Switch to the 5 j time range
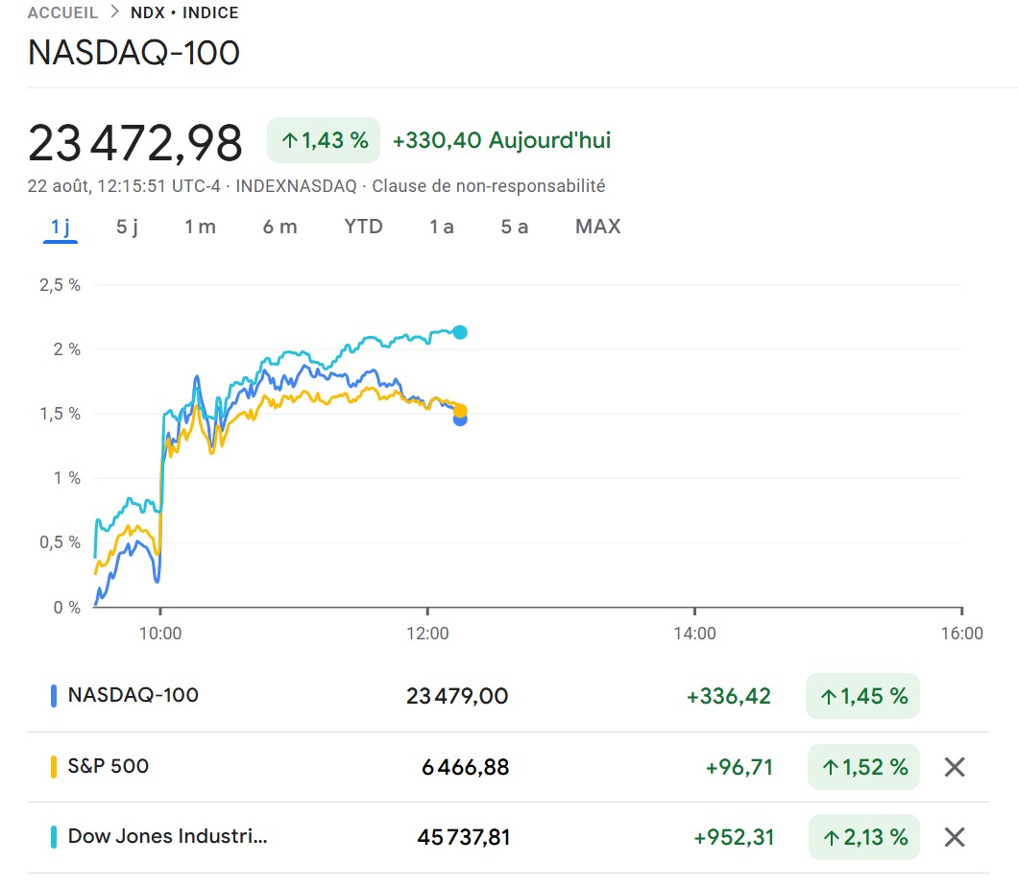 [x=127, y=227]
